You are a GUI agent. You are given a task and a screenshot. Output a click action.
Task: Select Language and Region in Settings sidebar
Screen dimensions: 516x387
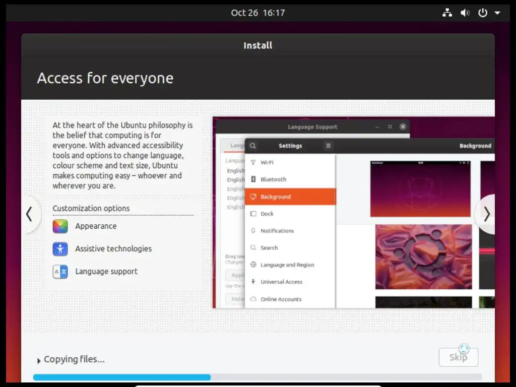click(290, 265)
